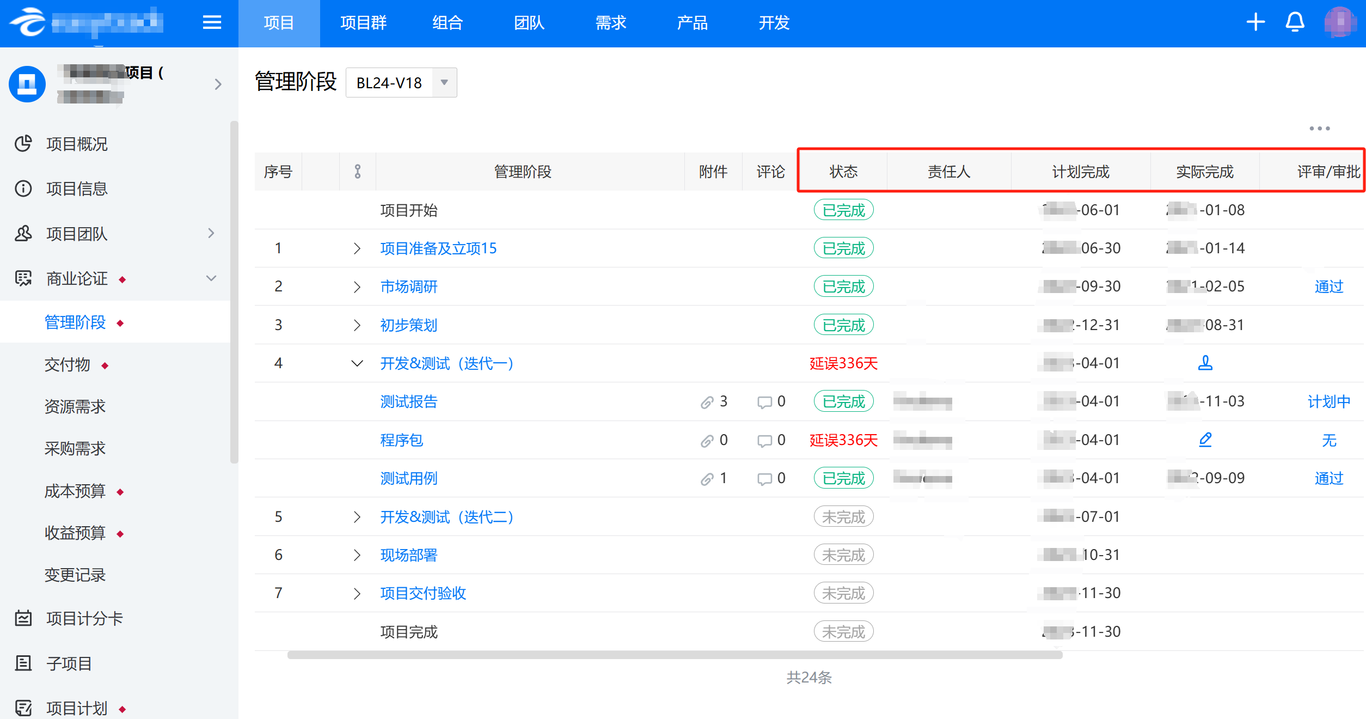Image resolution: width=1366 pixels, height=719 pixels.
Task: Collapse the 开发&测试（迭代一）row
Action: point(357,363)
